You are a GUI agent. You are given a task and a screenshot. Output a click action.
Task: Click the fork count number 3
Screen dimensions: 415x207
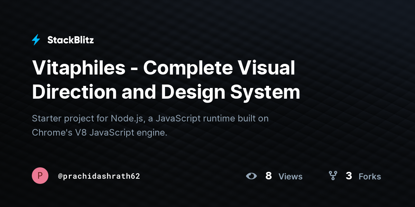tap(349, 176)
